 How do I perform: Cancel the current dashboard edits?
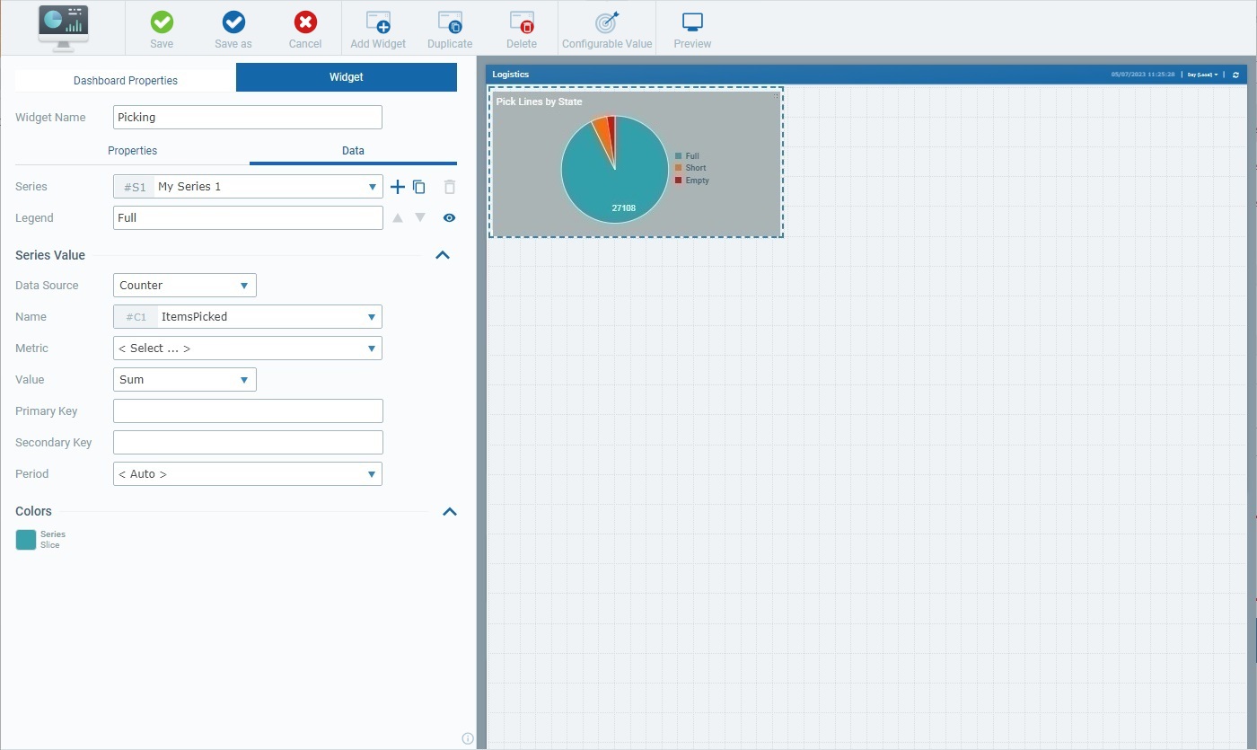point(304,27)
